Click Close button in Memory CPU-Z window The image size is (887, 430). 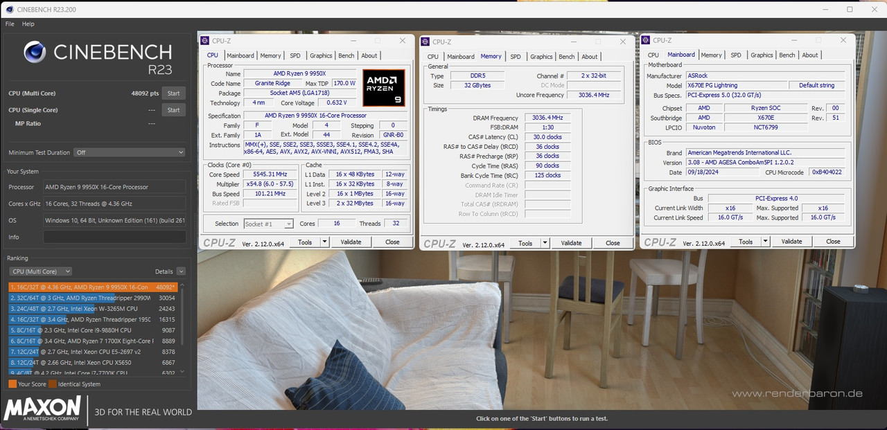[613, 243]
